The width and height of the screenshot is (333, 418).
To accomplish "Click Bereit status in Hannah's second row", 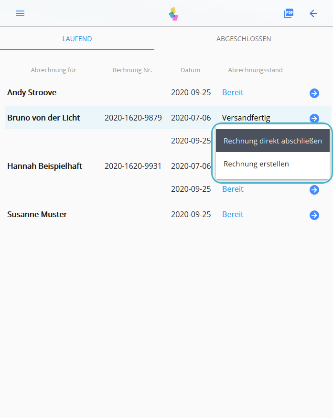I will 233,189.
